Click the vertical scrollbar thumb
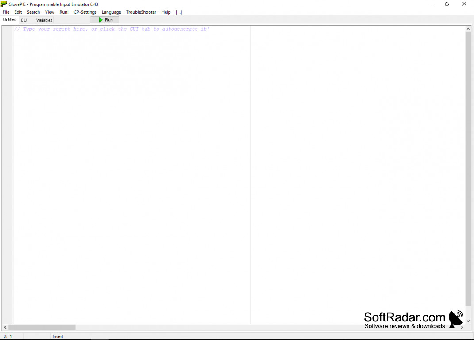 coord(468,169)
